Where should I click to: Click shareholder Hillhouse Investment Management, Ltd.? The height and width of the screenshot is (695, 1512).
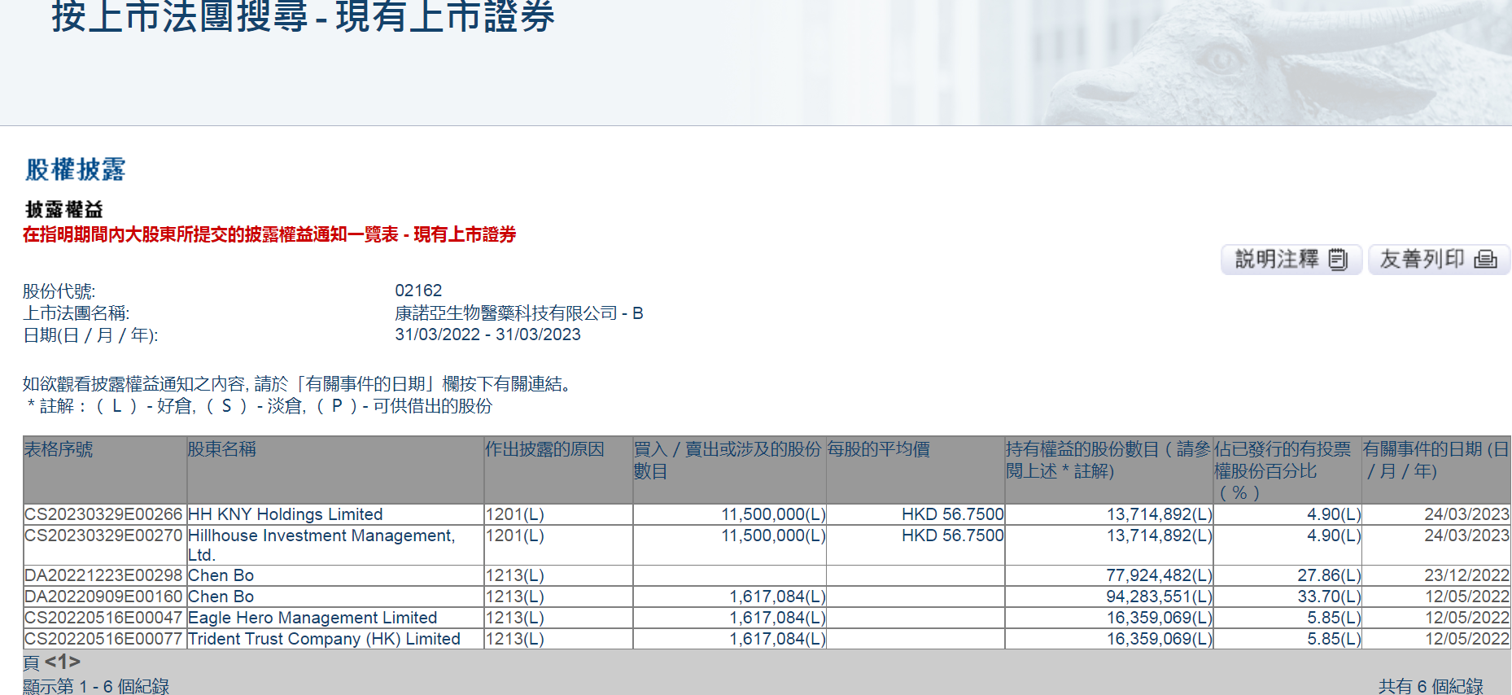[x=321, y=545]
